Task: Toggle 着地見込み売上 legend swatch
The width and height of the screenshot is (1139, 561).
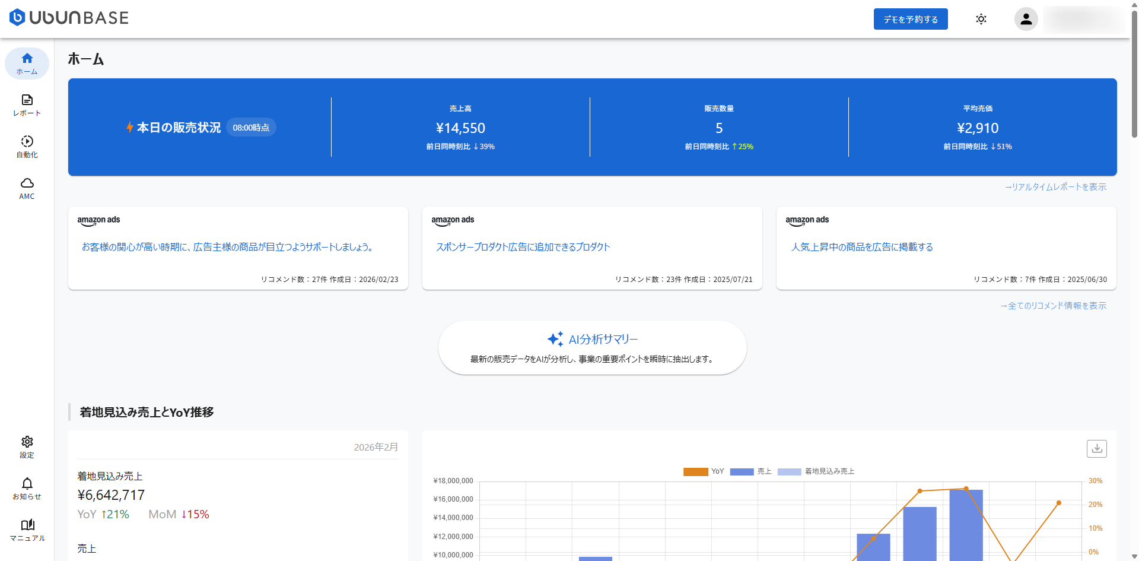Action: tap(789, 471)
